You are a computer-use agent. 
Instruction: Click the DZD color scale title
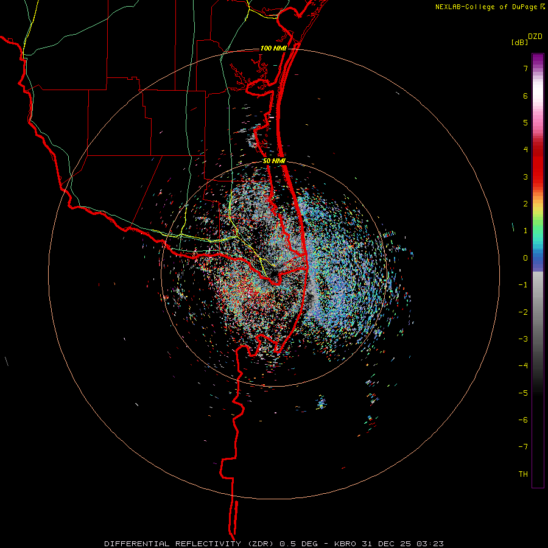click(535, 37)
